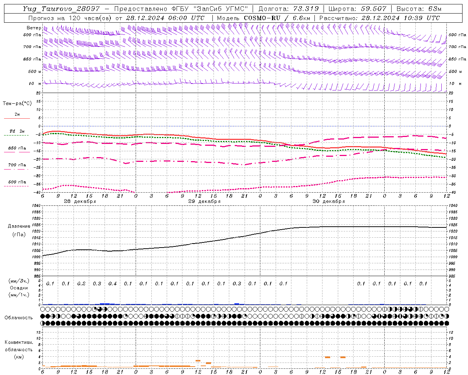Click the 'Облачность' cloud cover label
The image size is (468, 375).
click(x=19, y=318)
